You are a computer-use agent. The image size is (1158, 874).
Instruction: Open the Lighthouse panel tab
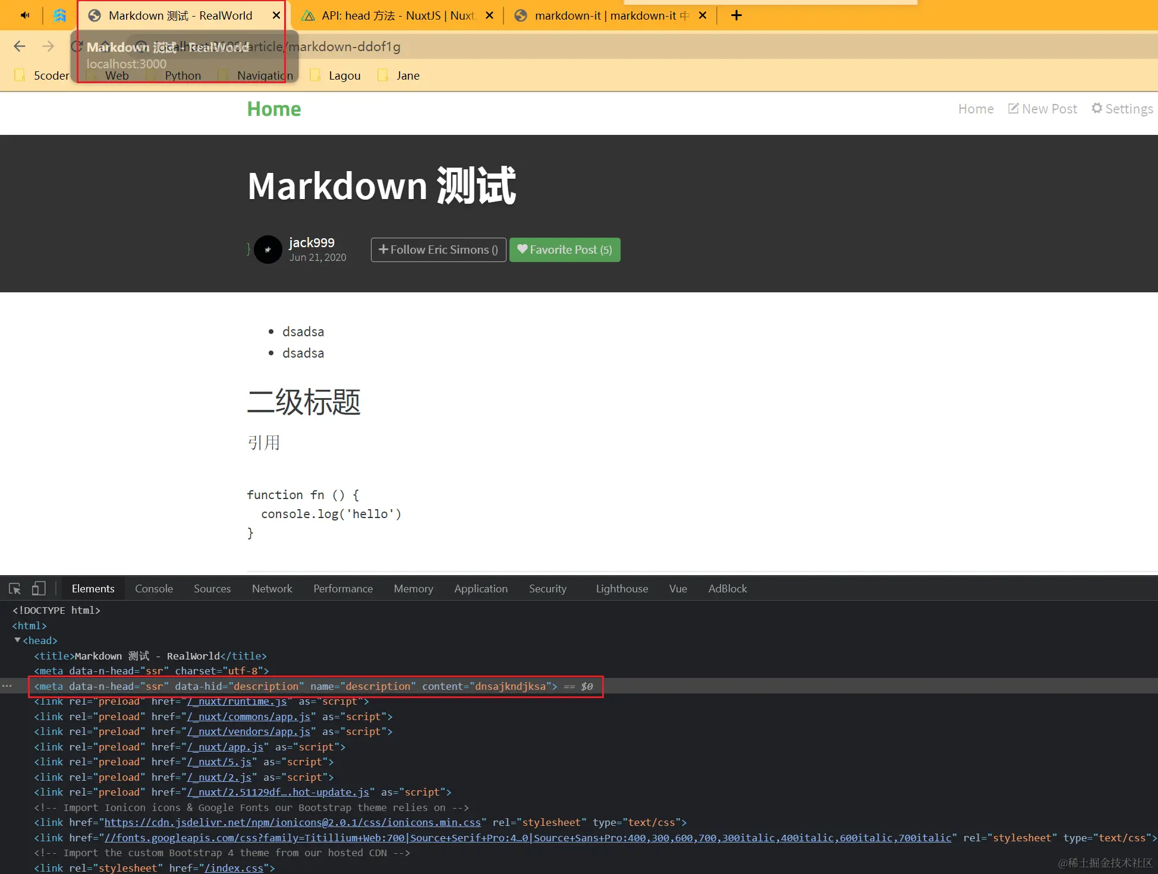coord(622,589)
